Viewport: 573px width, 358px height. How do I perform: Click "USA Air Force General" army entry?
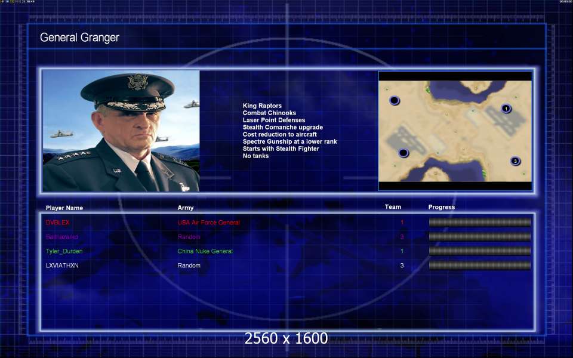point(209,223)
